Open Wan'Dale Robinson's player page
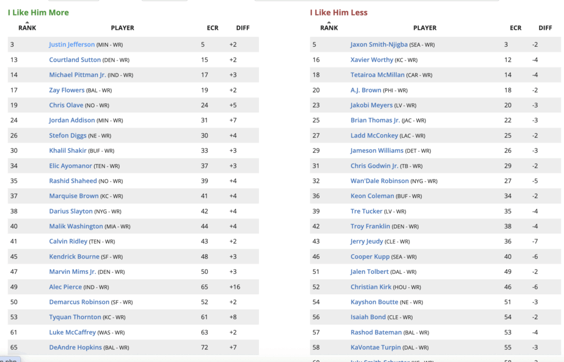Viewport: 564px width, 362px height. click(379, 181)
